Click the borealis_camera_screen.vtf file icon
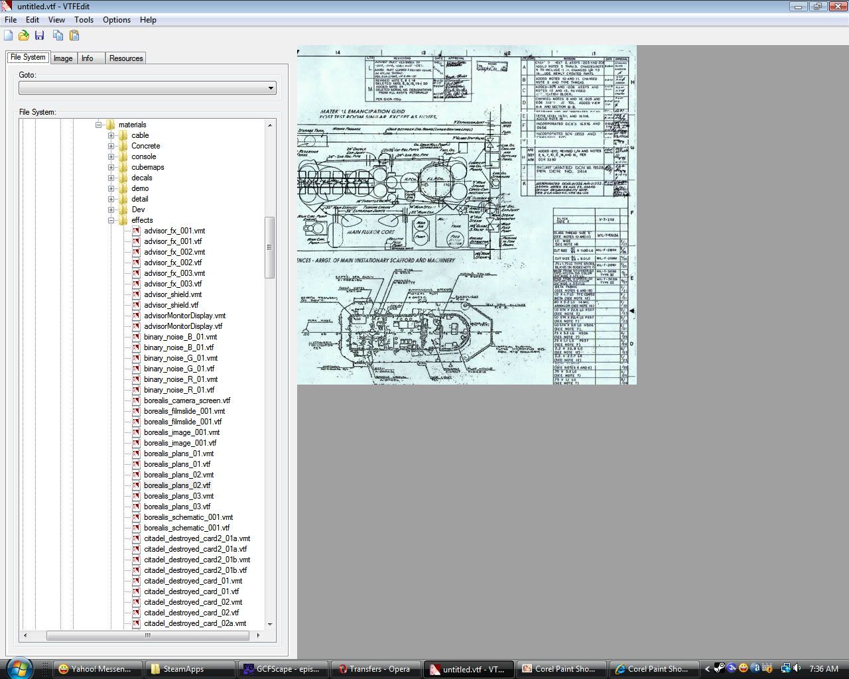This screenshot has width=849, height=679. click(136, 401)
